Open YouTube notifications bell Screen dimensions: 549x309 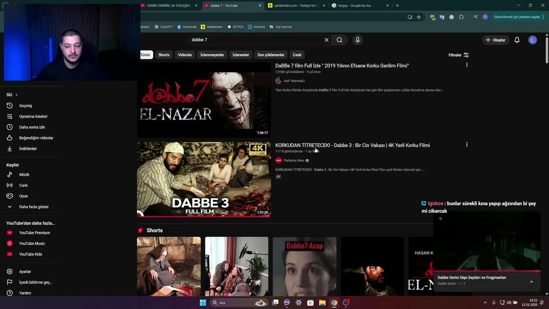coord(517,40)
